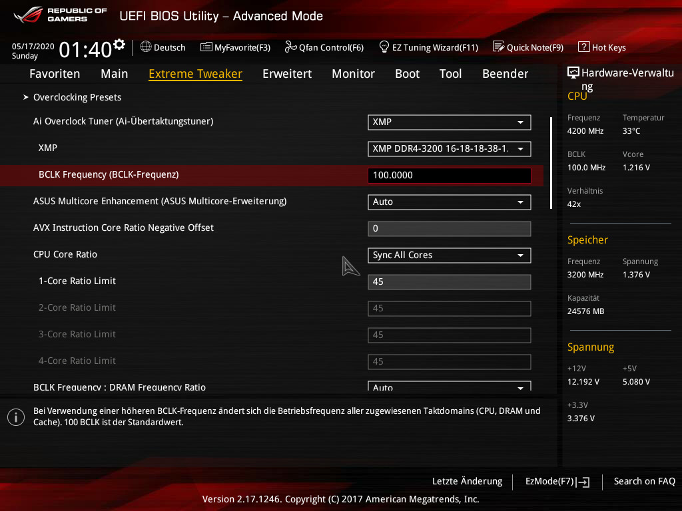This screenshot has width=682, height=511.
Task: Click the 05/17/2020 date text
Action: click(33, 46)
